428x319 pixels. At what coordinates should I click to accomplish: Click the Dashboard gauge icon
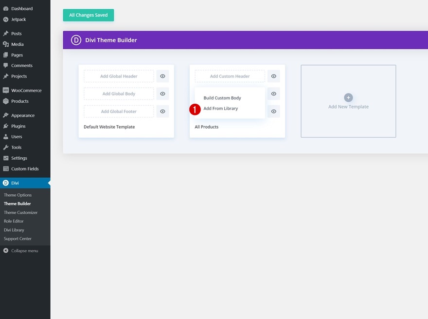coord(6,8)
